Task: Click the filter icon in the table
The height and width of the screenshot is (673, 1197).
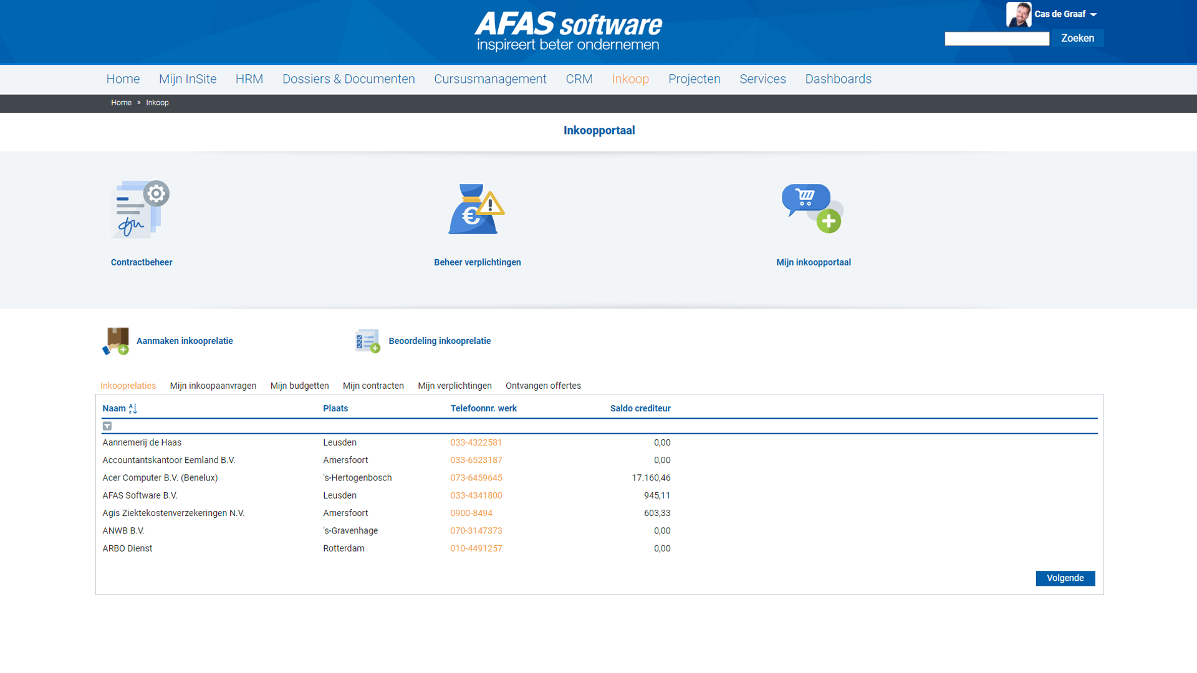Action: 107,426
